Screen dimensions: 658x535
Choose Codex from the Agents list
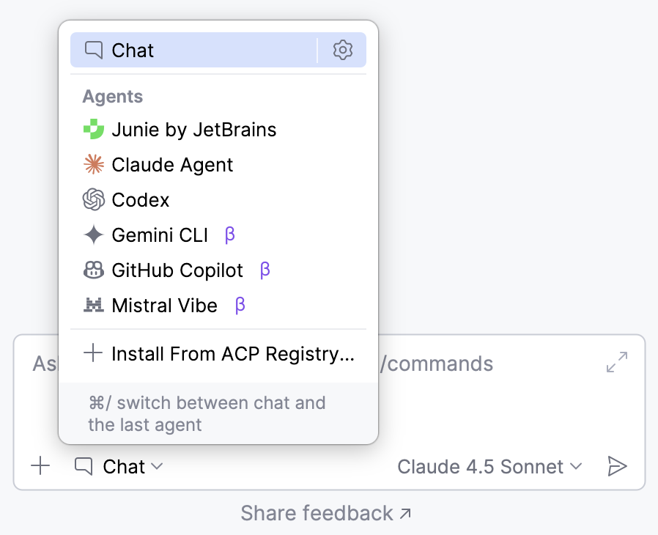(x=139, y=199)
